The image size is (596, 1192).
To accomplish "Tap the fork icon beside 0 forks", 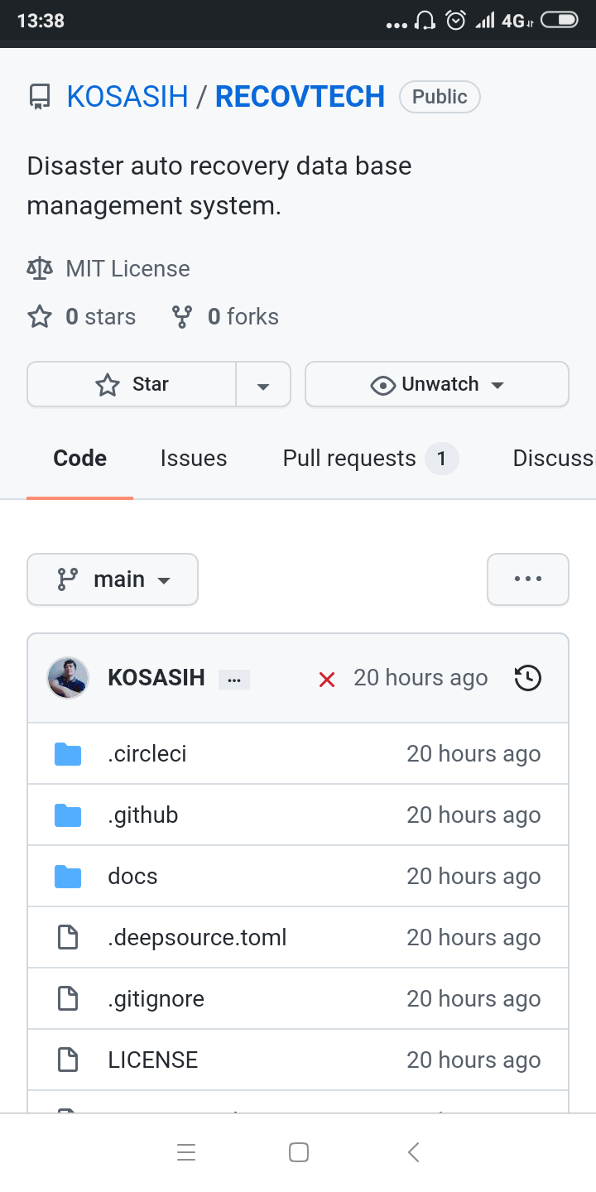I will pos(181,316).
